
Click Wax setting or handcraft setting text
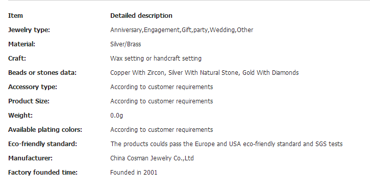156,59
